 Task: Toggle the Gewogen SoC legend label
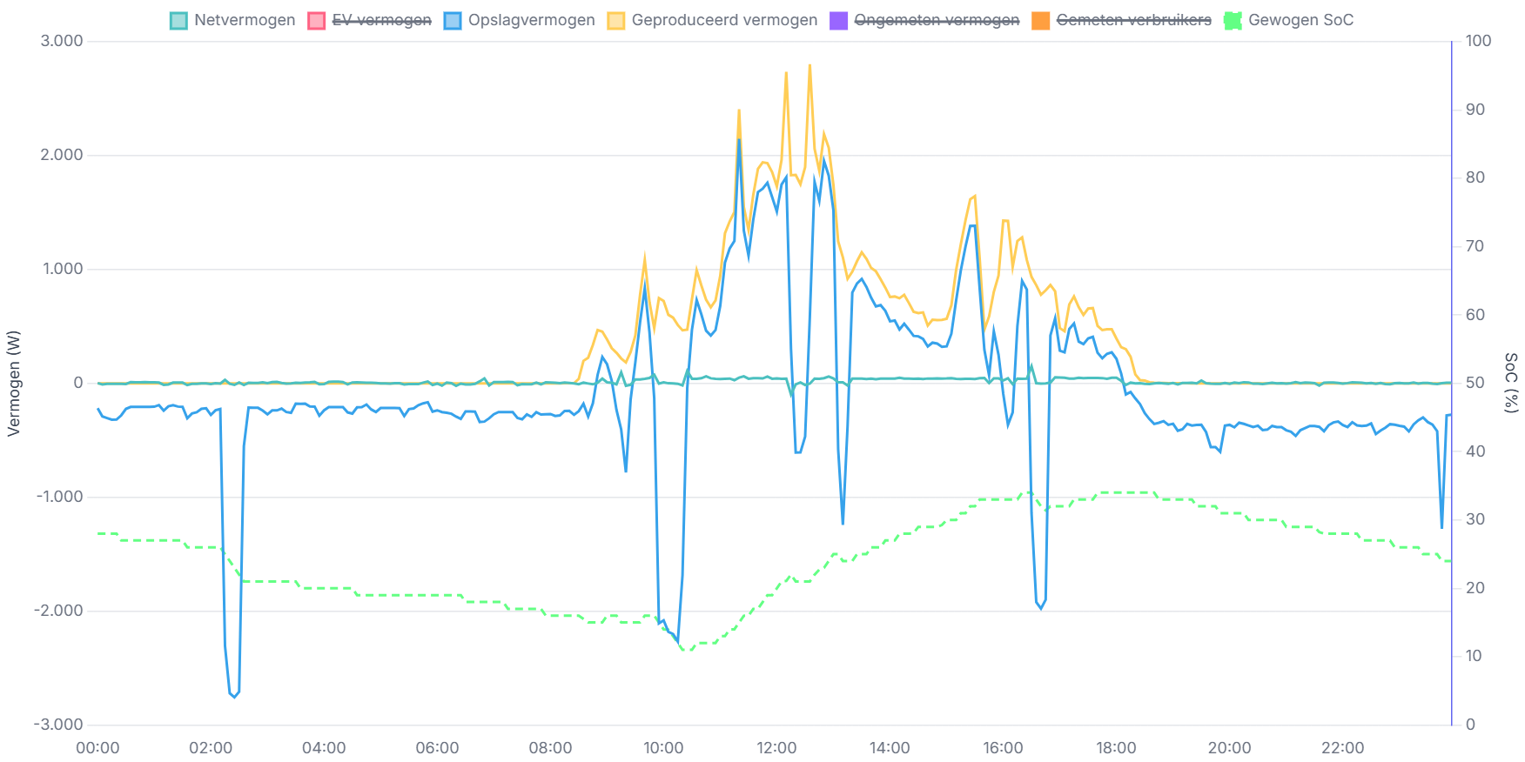pos(1300,20)
